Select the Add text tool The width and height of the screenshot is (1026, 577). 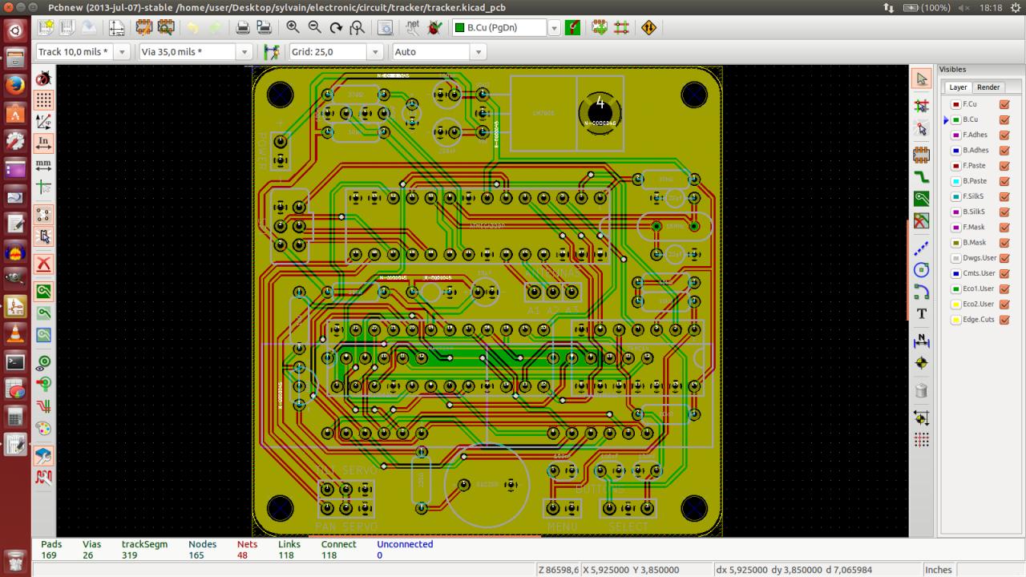[x=922, y=313]
